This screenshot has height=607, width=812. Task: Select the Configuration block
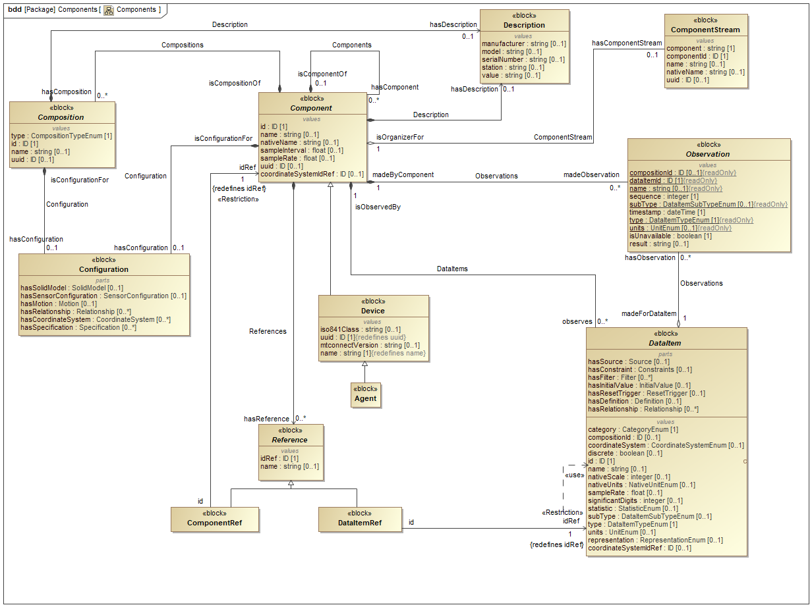[x=104, y=269]
